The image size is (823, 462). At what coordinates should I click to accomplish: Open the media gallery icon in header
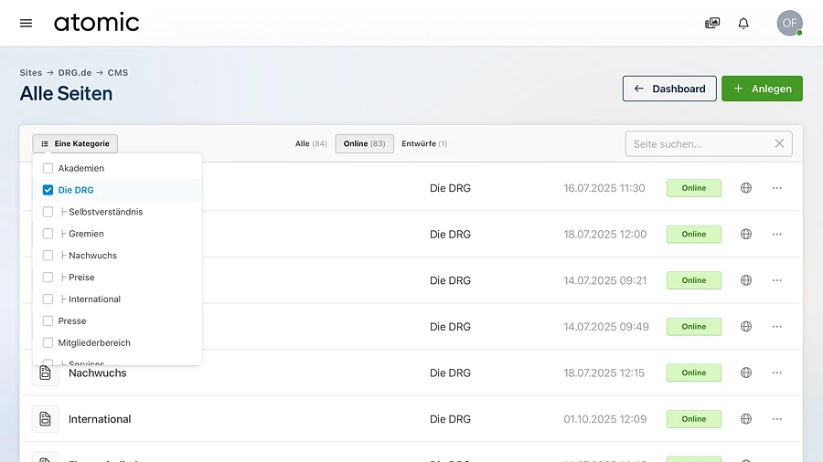(712, 23)
